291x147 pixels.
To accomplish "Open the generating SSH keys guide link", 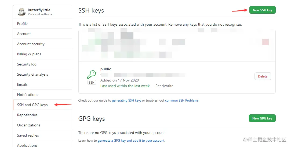I will click(x=126, y=100).
